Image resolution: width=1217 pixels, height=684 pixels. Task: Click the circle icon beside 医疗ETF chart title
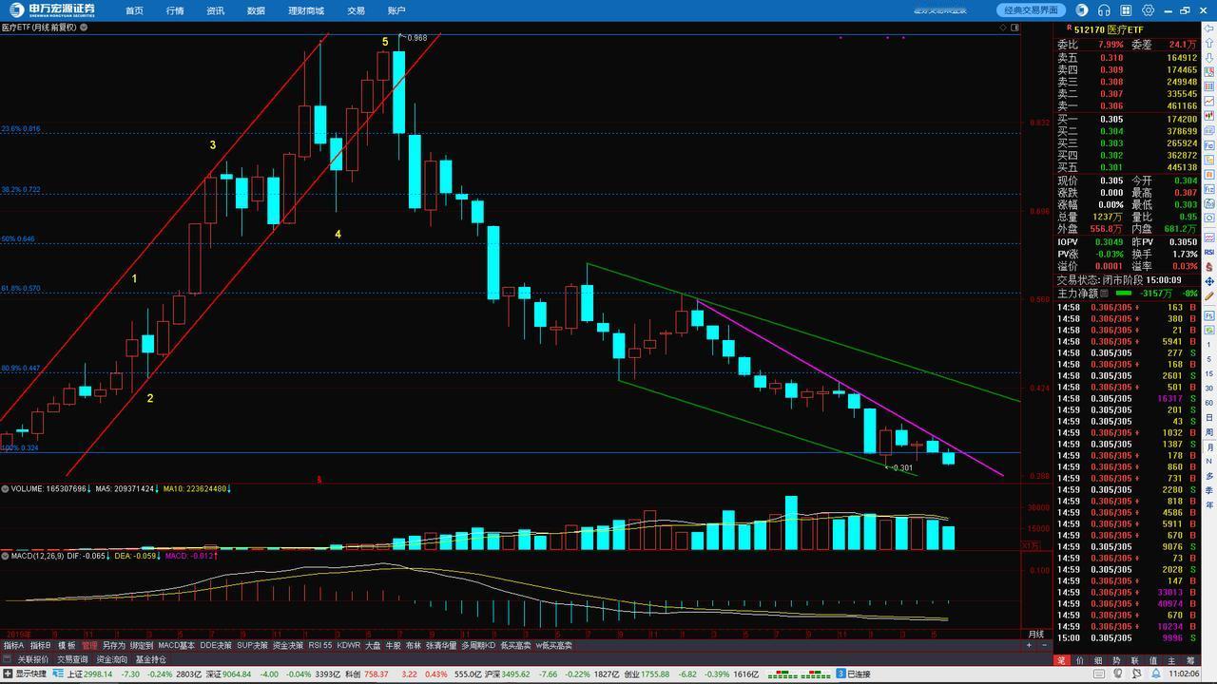(84, 28)
